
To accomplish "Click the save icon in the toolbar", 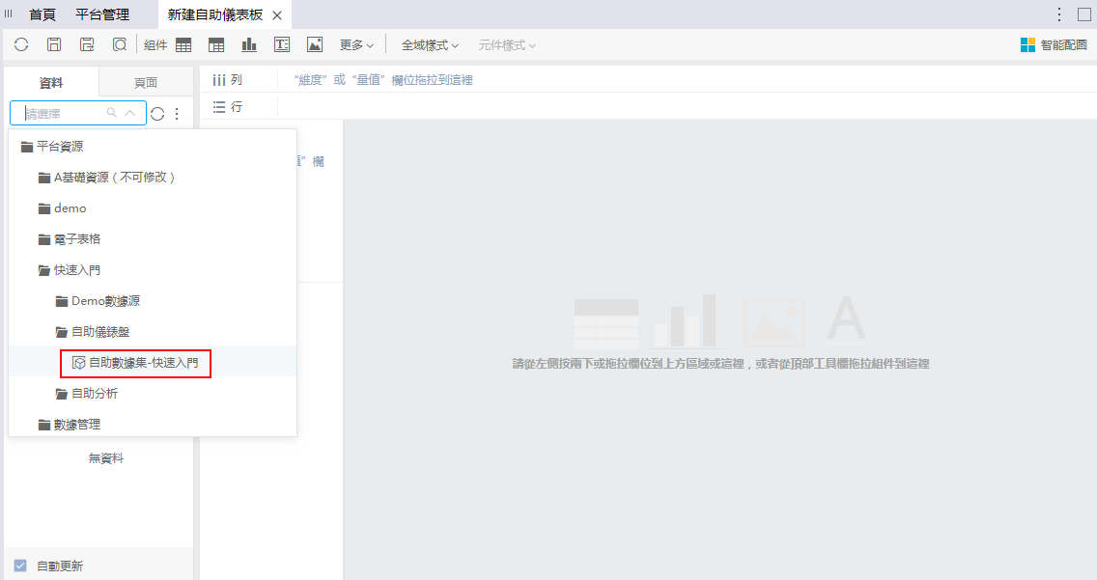I will pyautogui.click(x=54, y=44).
